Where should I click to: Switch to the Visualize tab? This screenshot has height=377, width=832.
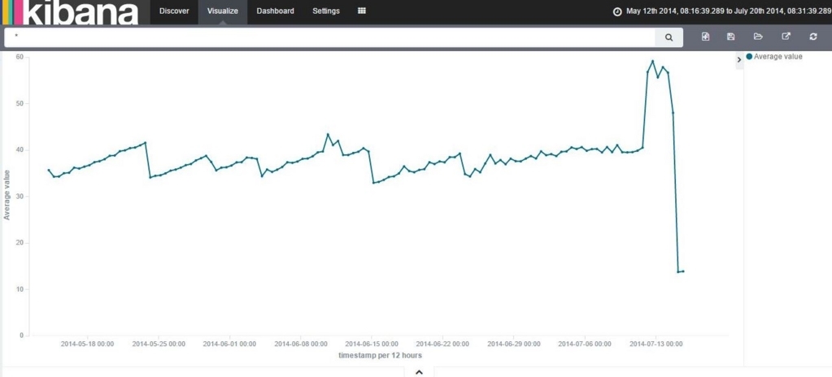[x=222, y=11]
